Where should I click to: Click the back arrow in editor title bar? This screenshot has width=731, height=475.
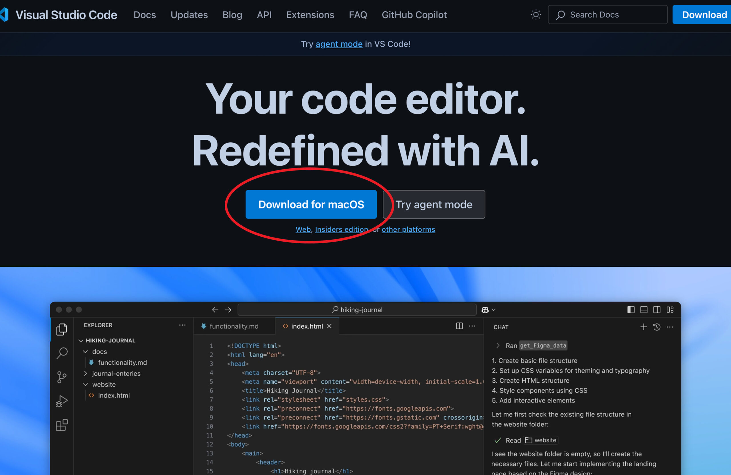pyautogui.click(x=215, y=310)
